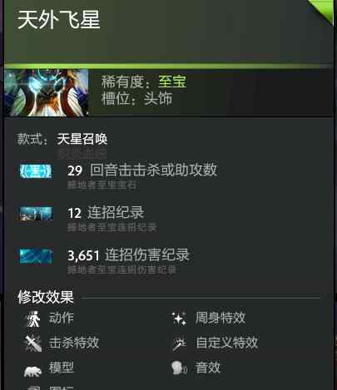Click the 动作 walking figure icon

(33, 319)
